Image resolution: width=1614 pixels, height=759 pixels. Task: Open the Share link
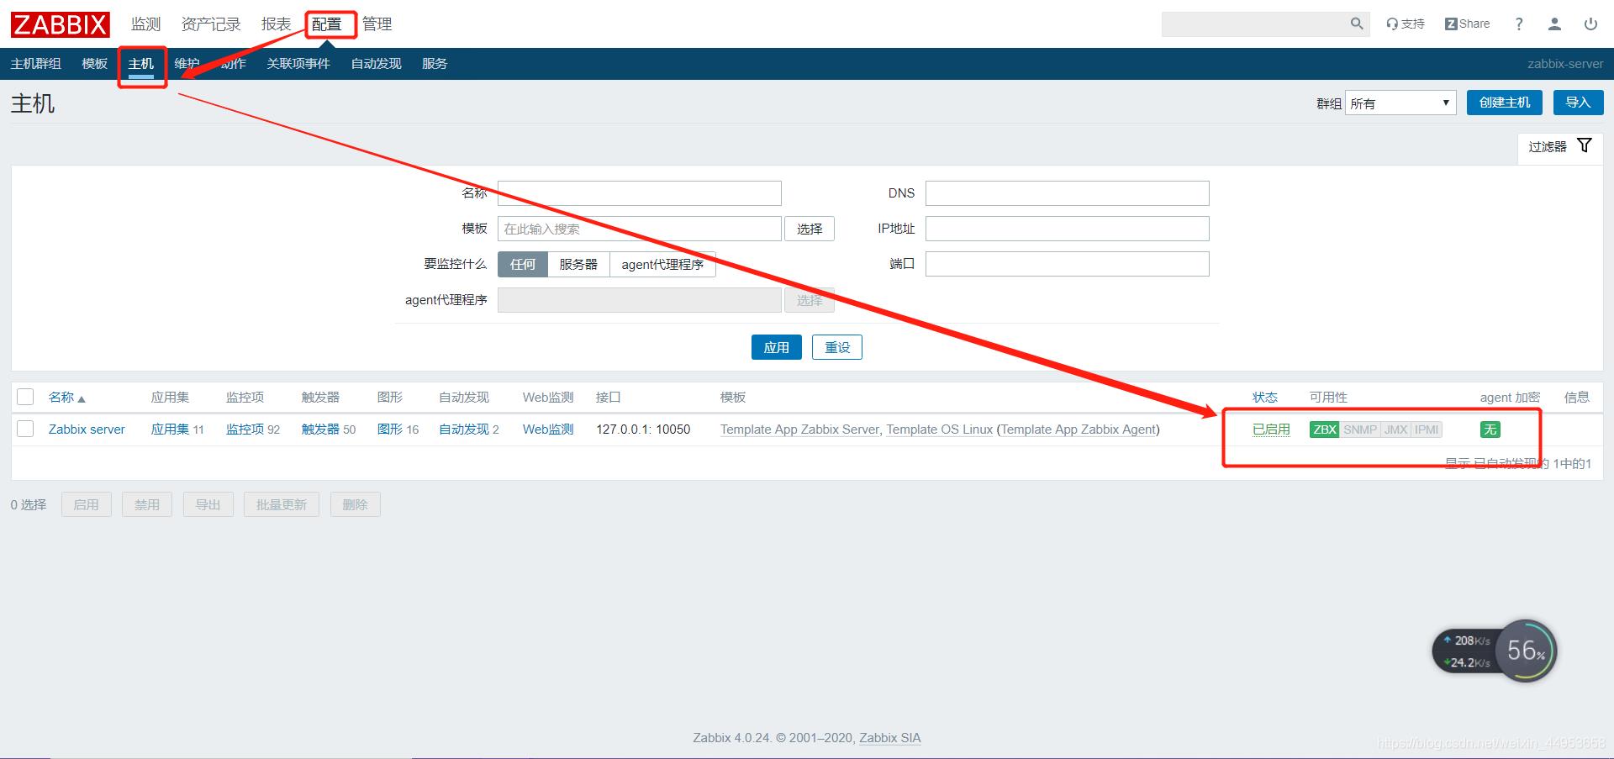(x=1468, y=24)
